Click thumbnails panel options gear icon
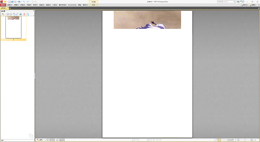Image resolution: width=260 pixels, height=142 pixels. pyautogui.click(x=3, y=14)
